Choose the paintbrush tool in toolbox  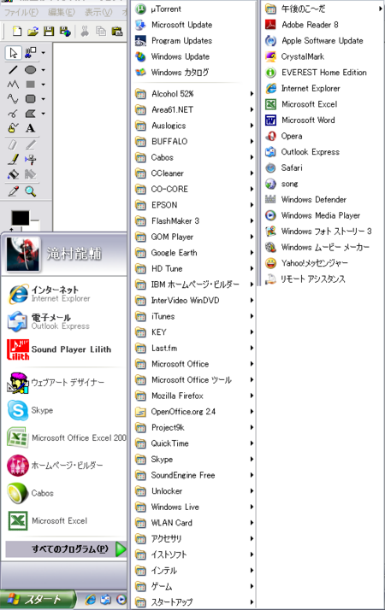(x=13, y=160)
